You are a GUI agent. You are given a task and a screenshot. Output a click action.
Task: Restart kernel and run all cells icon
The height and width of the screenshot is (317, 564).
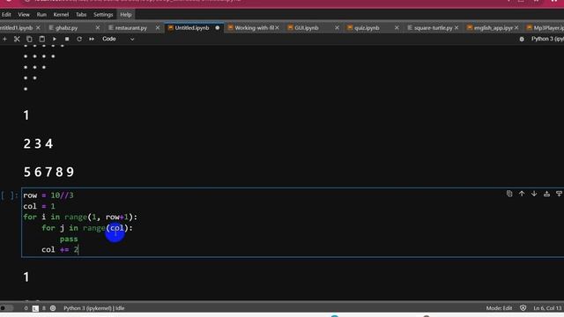click(x=92, y=39)
